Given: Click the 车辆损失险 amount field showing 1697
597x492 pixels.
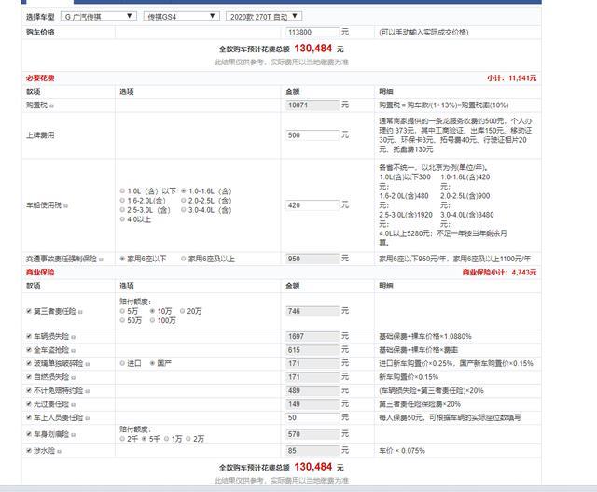Looking at the screenshot, I should [x=312, y=336].
